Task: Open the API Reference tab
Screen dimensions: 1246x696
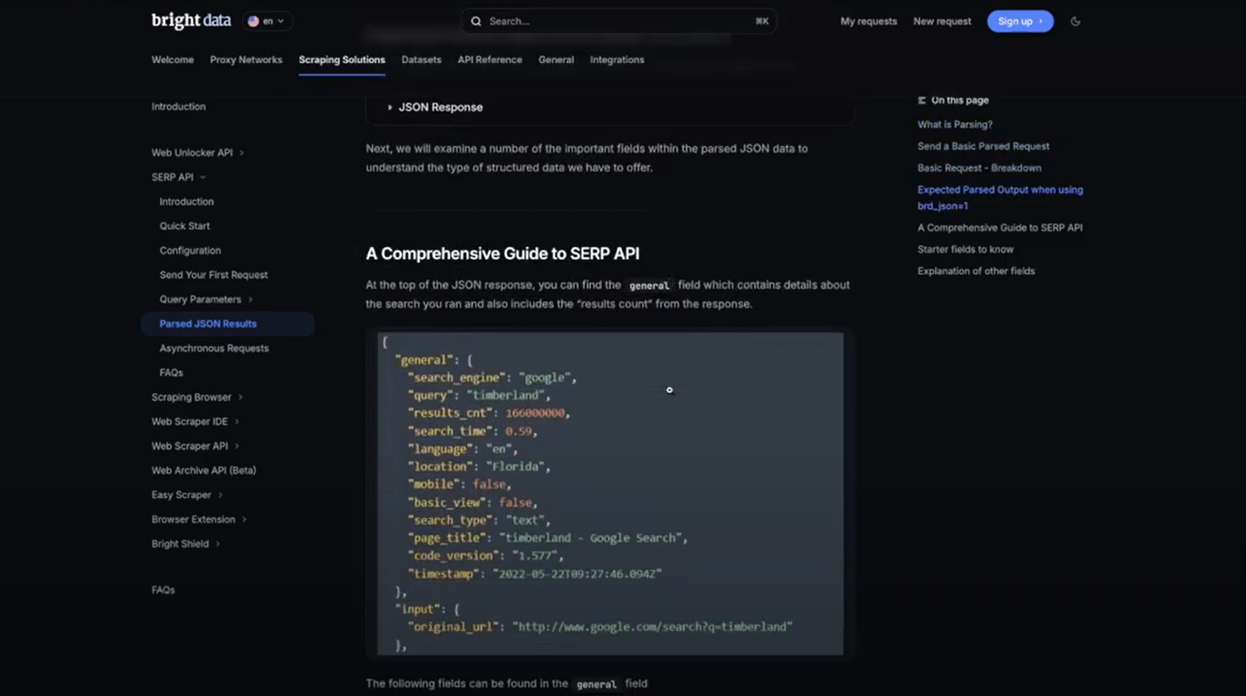Action: (489, 60)
